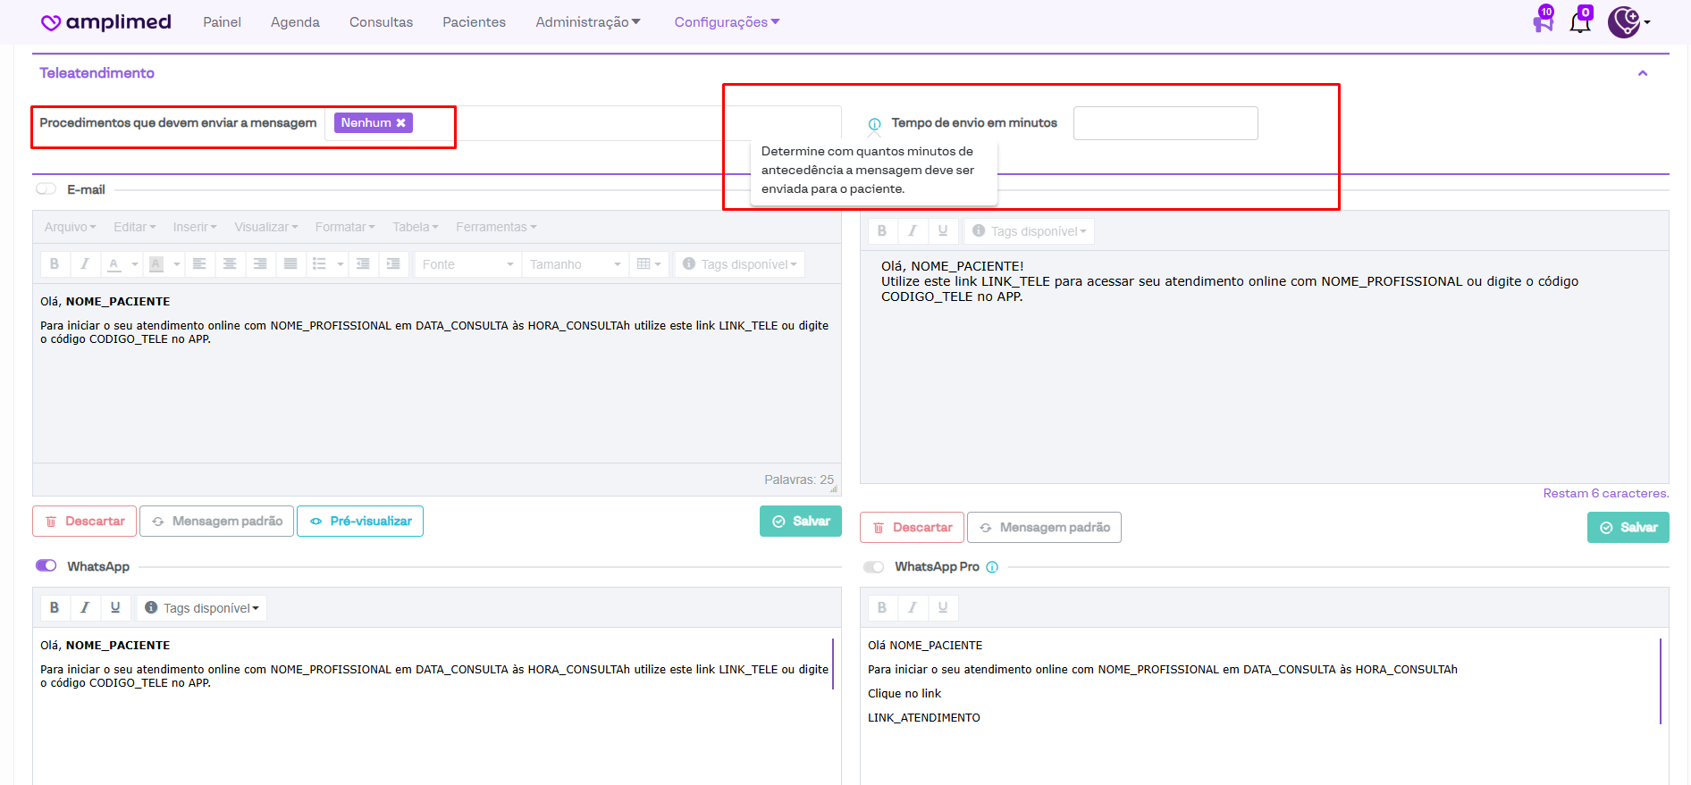The image size is (1691, 785).
Task: Disable the WhatsApp toggle
Action: (x=46, y=566)
